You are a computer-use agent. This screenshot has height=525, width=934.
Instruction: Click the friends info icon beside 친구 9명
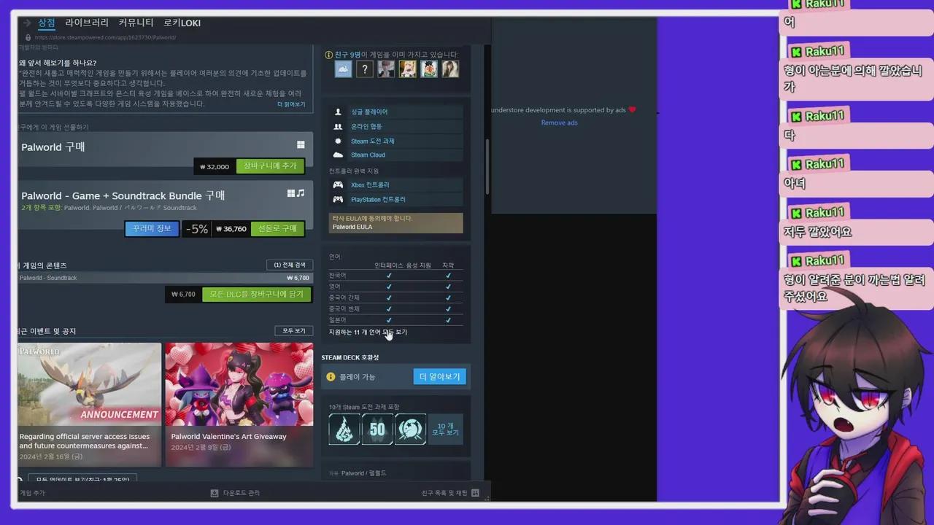click(x=328, y=55)
